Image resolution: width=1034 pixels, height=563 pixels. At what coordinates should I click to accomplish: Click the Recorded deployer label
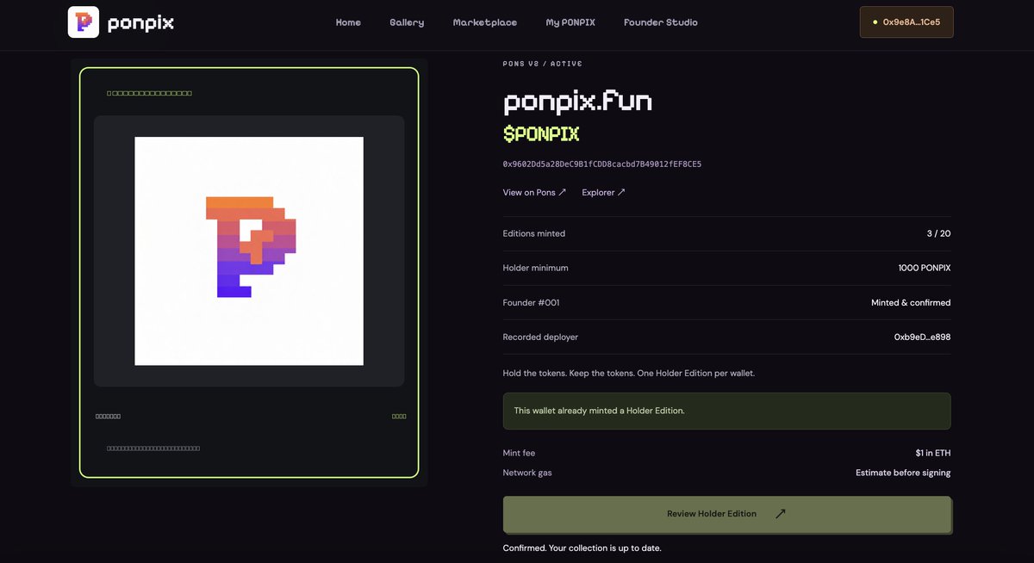click(x=541, y=337)
